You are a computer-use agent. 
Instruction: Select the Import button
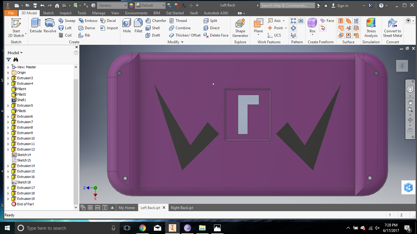(109, 28)
